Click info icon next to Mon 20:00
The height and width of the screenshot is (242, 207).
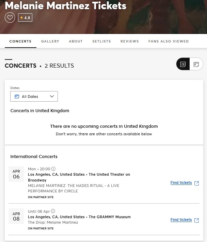[x=53, y=169]
